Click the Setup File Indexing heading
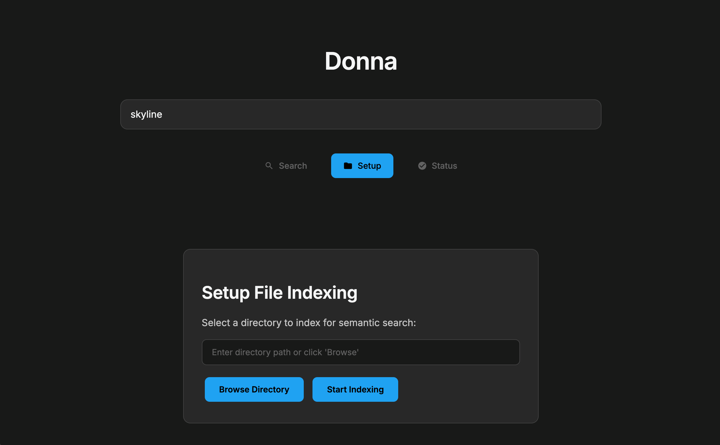720x445 pixels. coord(279,293)
